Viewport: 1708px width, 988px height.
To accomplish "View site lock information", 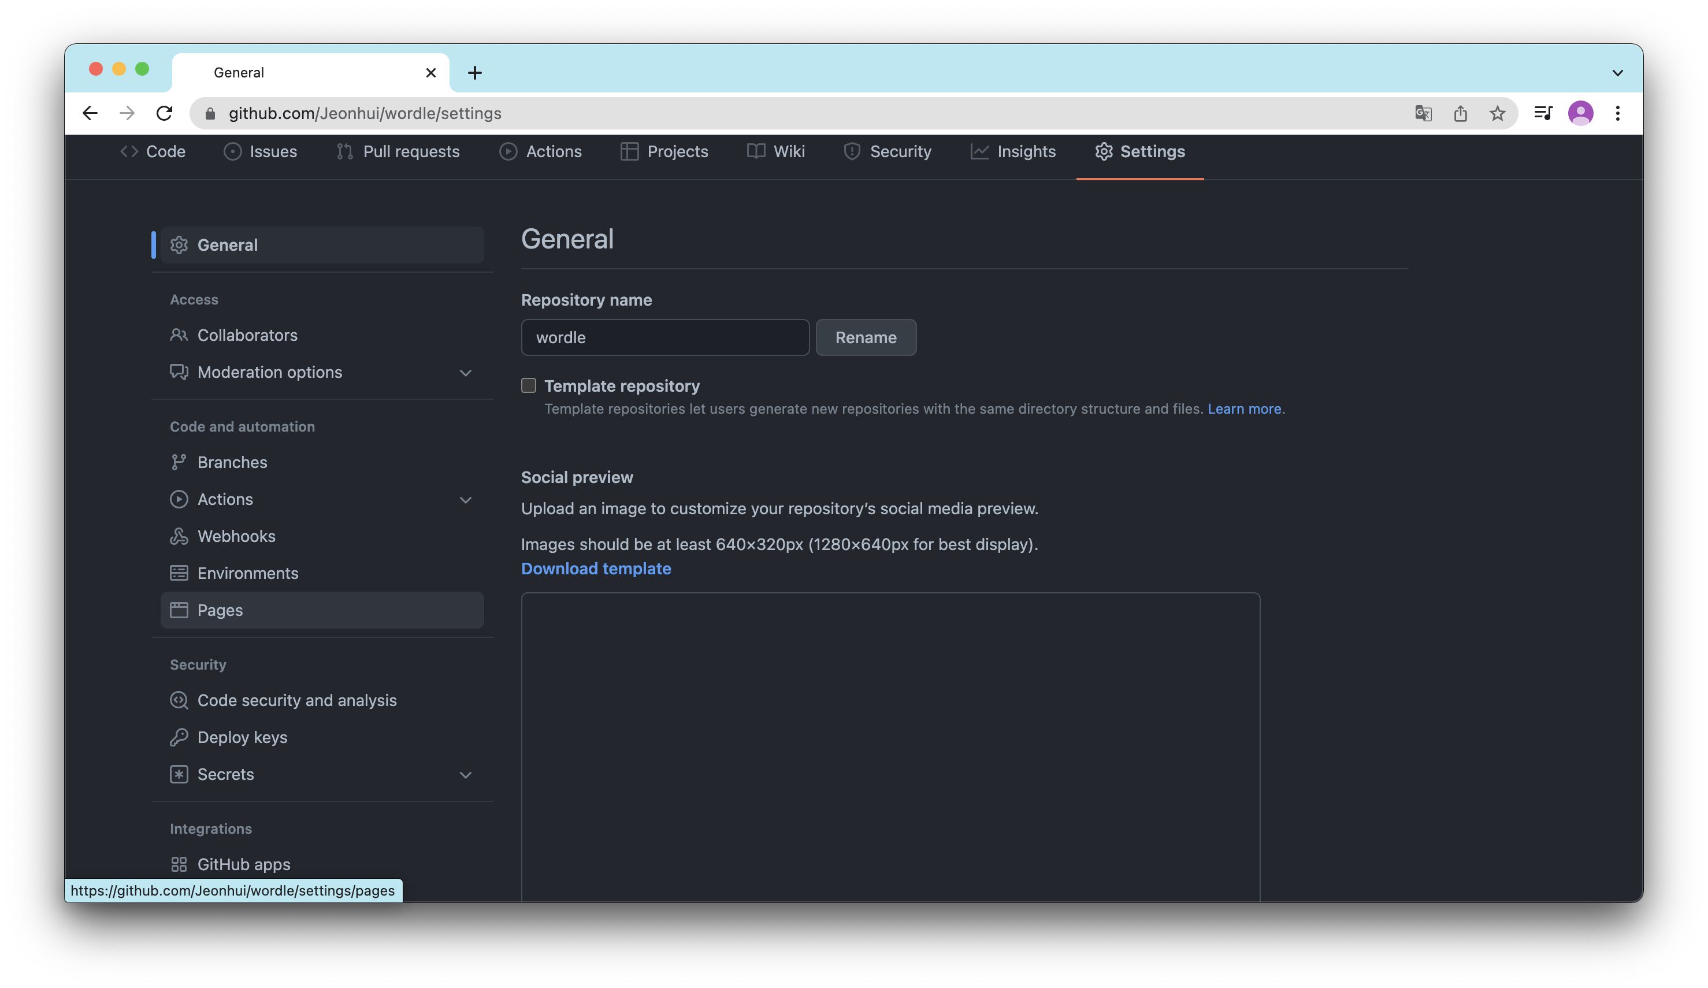I will click(x=210, y=113).
